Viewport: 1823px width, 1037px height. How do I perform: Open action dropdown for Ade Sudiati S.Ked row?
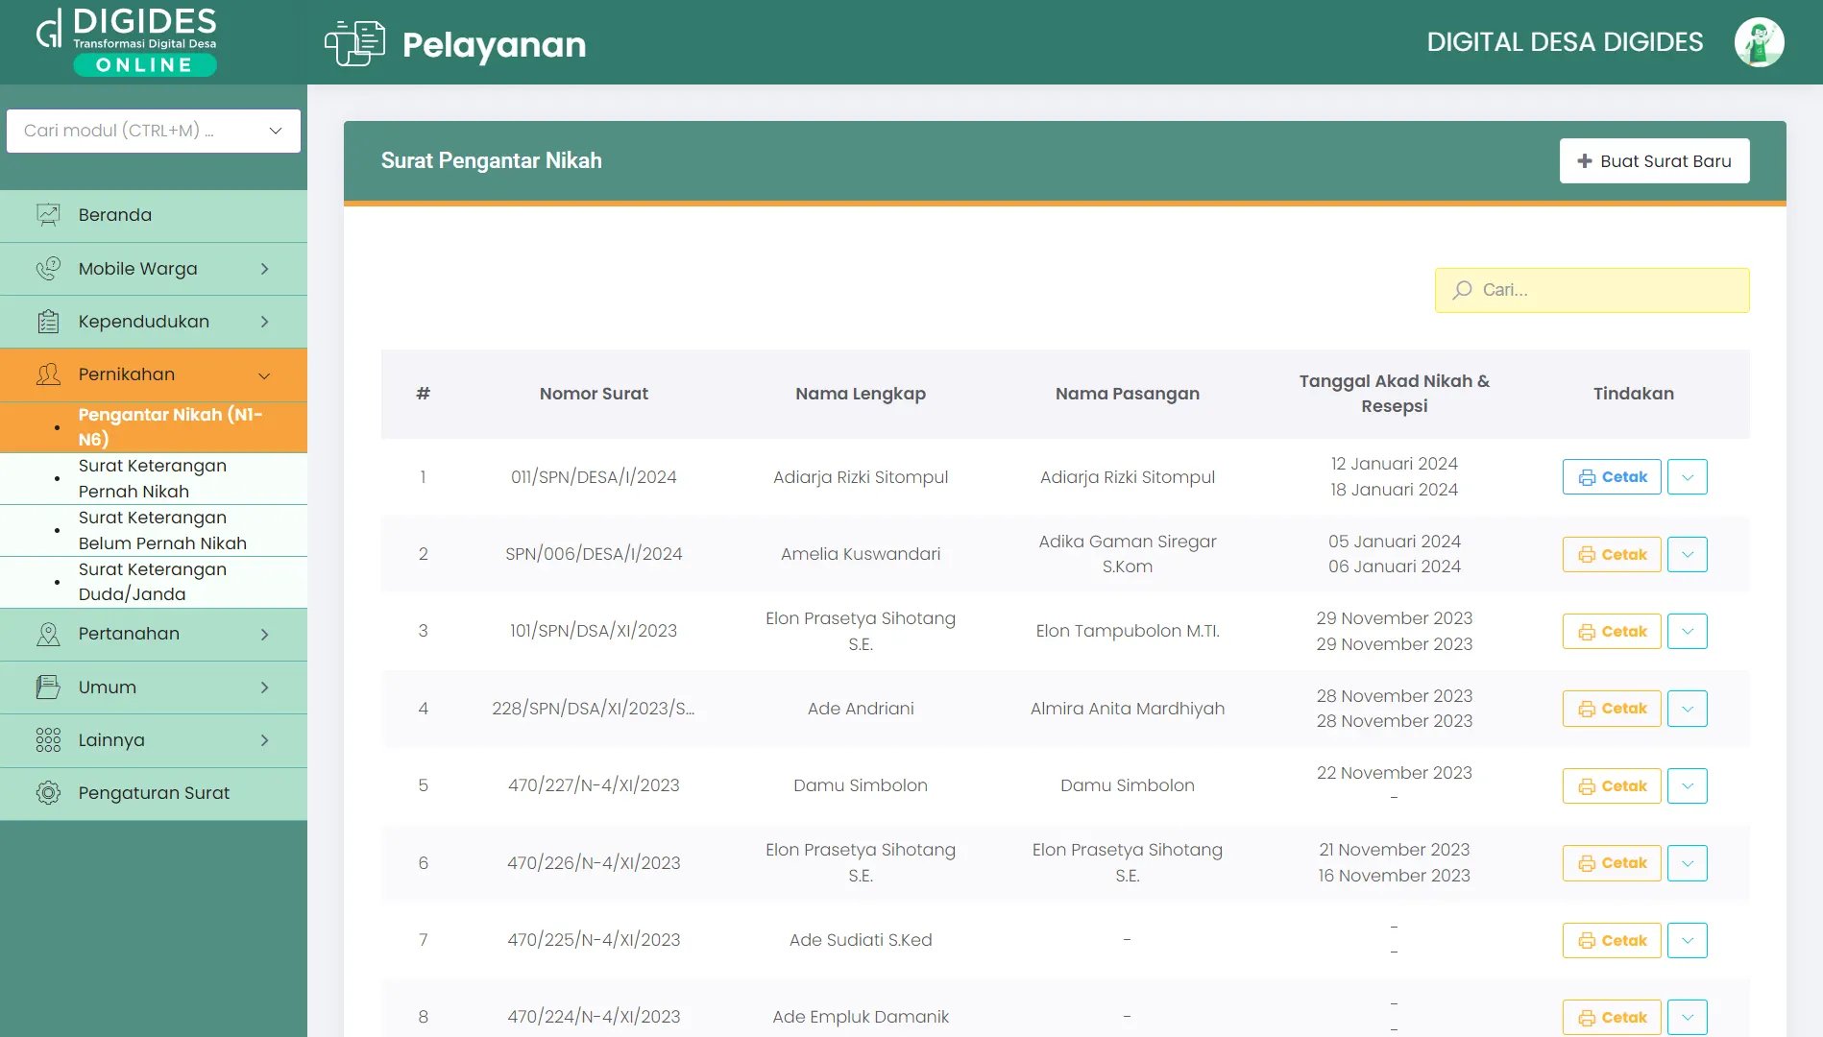(1688, 940)
